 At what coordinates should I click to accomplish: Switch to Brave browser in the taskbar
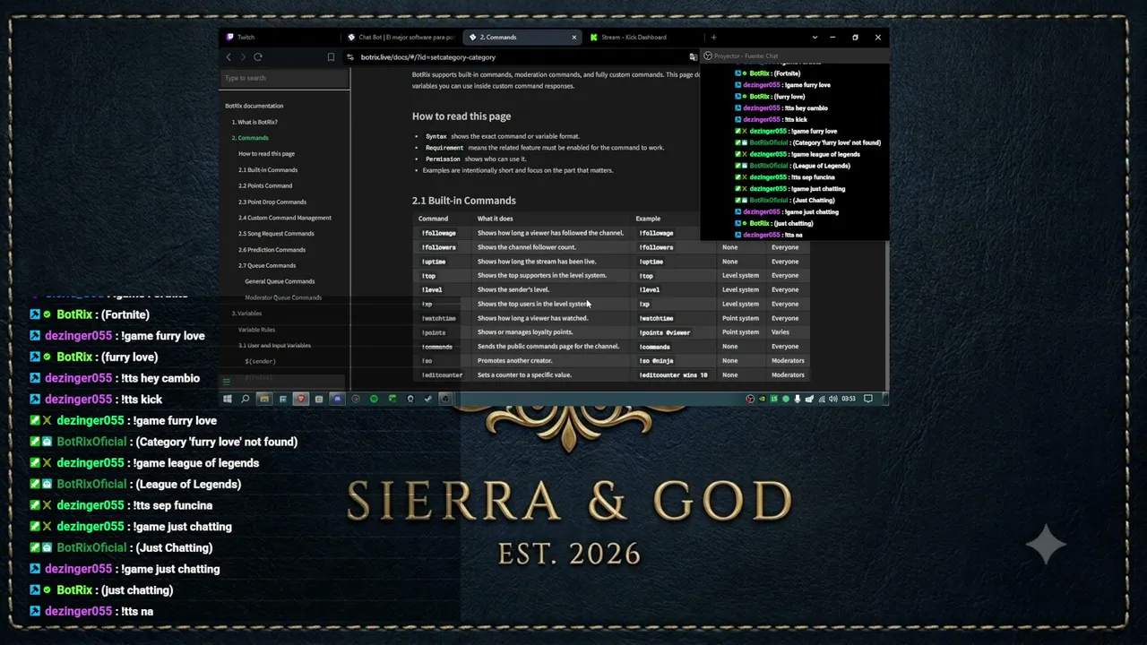coord(300,399)
